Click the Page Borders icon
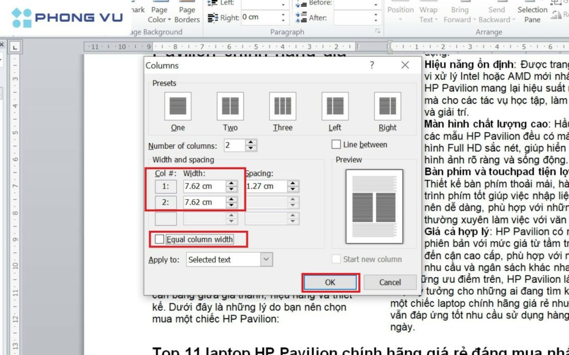Screen dimensions: 569x355 click(186, 10)
